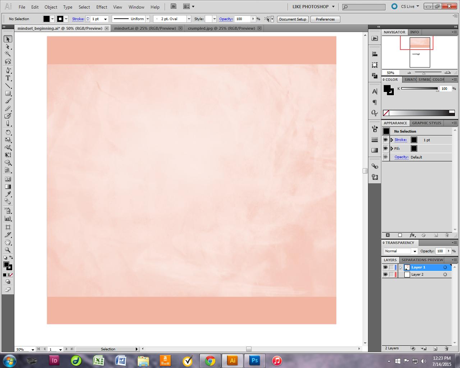The width and height of the screenshot is (460, 368).
Task: Select the Rectangle tool
Action: click(x=8, y=93)
